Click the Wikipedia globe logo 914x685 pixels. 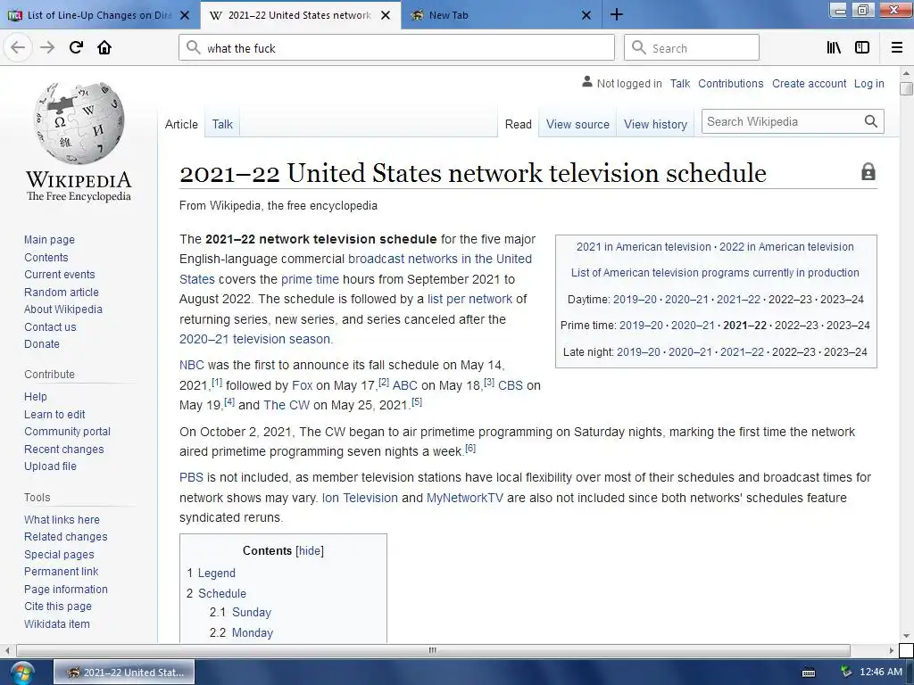coord(79,123)
